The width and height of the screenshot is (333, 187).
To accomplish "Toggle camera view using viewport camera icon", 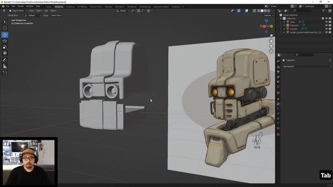I will pyautogui.click(x=271, y=46).
